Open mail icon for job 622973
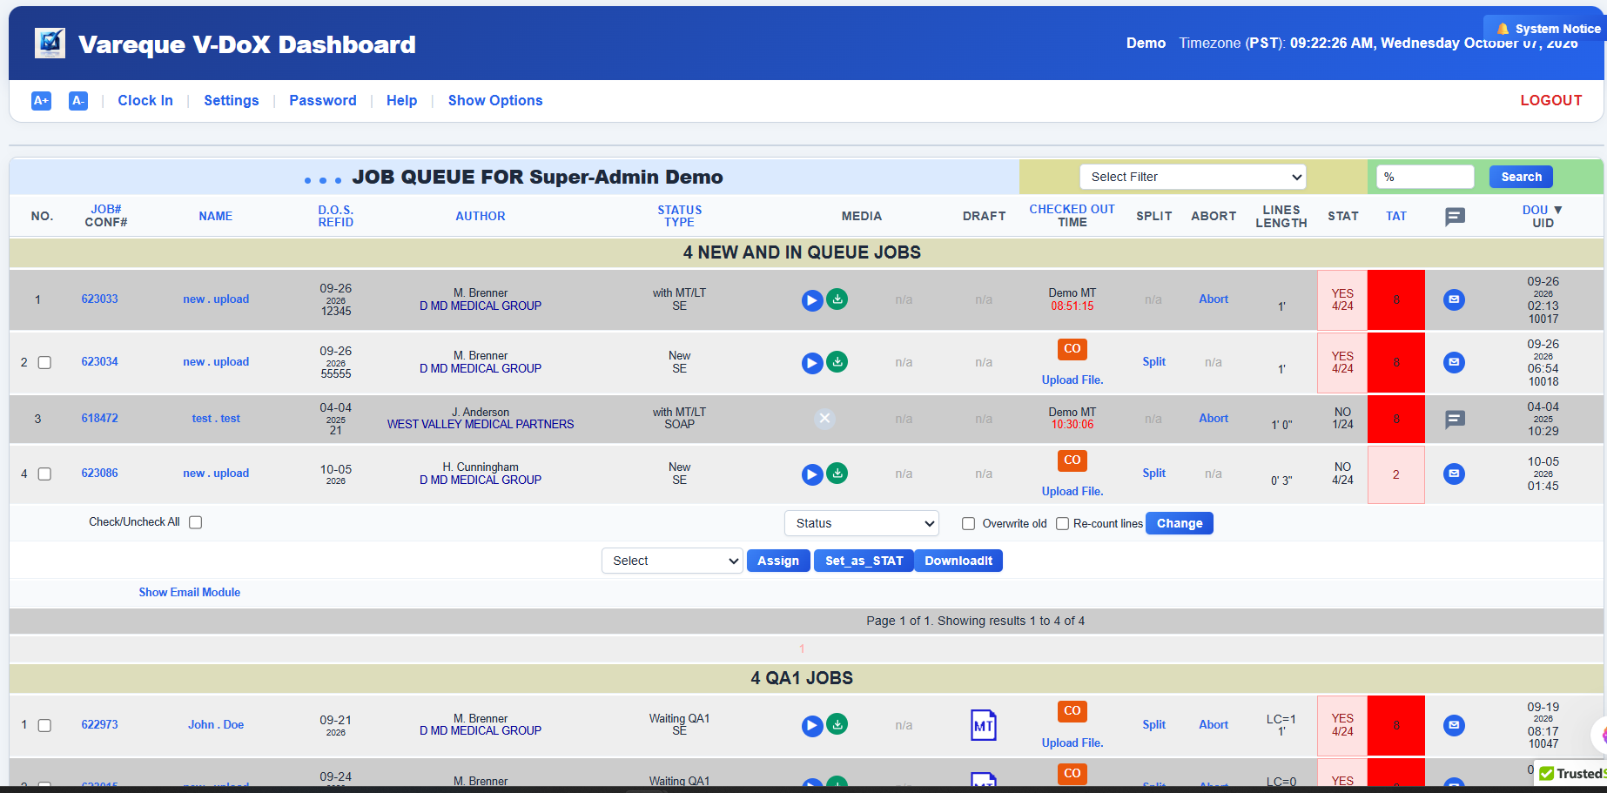This screenshot has height=793, width=1607. [1454, 725]
